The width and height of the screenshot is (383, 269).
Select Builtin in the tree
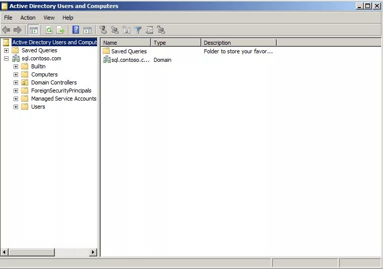click(38, 66)
